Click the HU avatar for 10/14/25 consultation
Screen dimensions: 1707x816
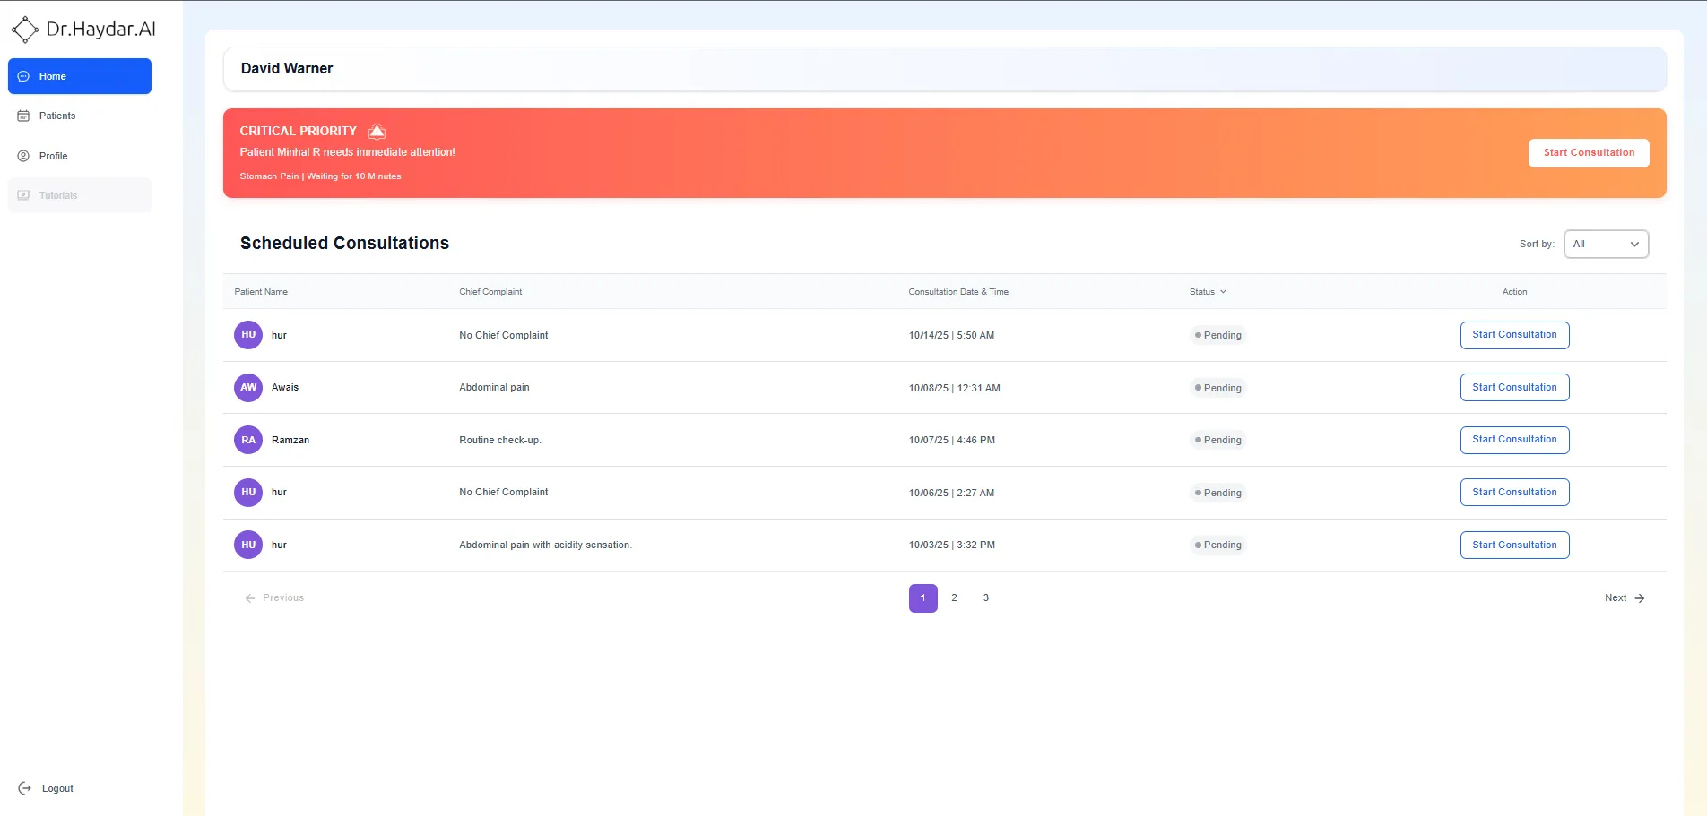(x=248, y=335)
